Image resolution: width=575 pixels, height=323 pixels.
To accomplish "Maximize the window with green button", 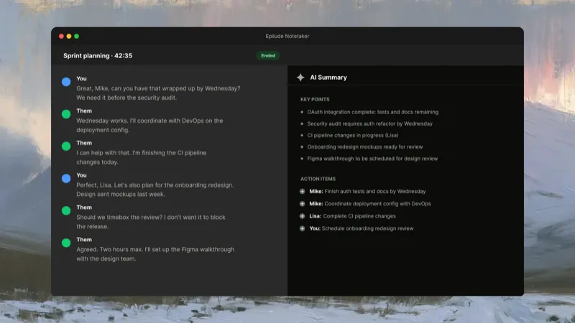I will pyautogui.click(x=77, y=37).
